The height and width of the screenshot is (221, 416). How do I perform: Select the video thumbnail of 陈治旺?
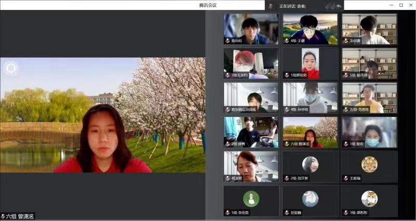251,29
